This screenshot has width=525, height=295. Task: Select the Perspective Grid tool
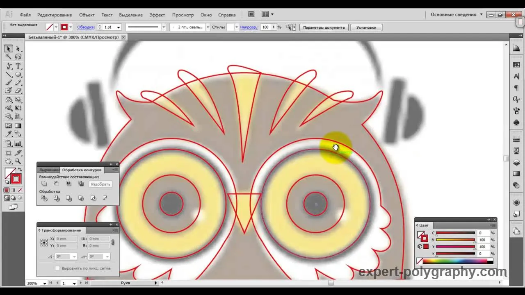pyautogui.click(x=18, y=116)
